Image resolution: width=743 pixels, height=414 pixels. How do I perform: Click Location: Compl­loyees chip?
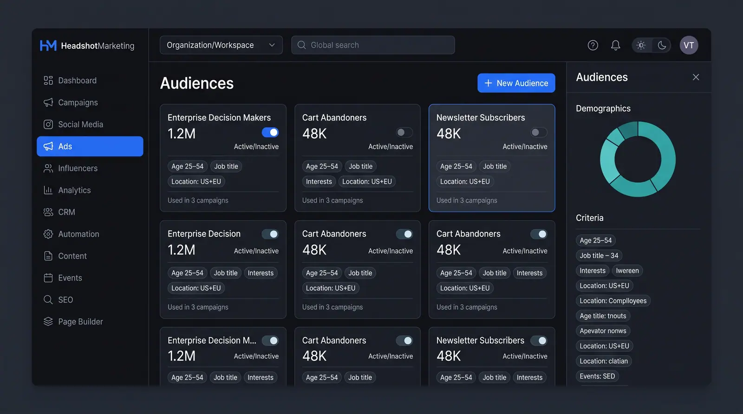click(x=613, y=301)
